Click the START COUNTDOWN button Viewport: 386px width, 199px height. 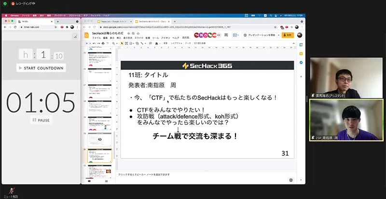click(41, 68)
